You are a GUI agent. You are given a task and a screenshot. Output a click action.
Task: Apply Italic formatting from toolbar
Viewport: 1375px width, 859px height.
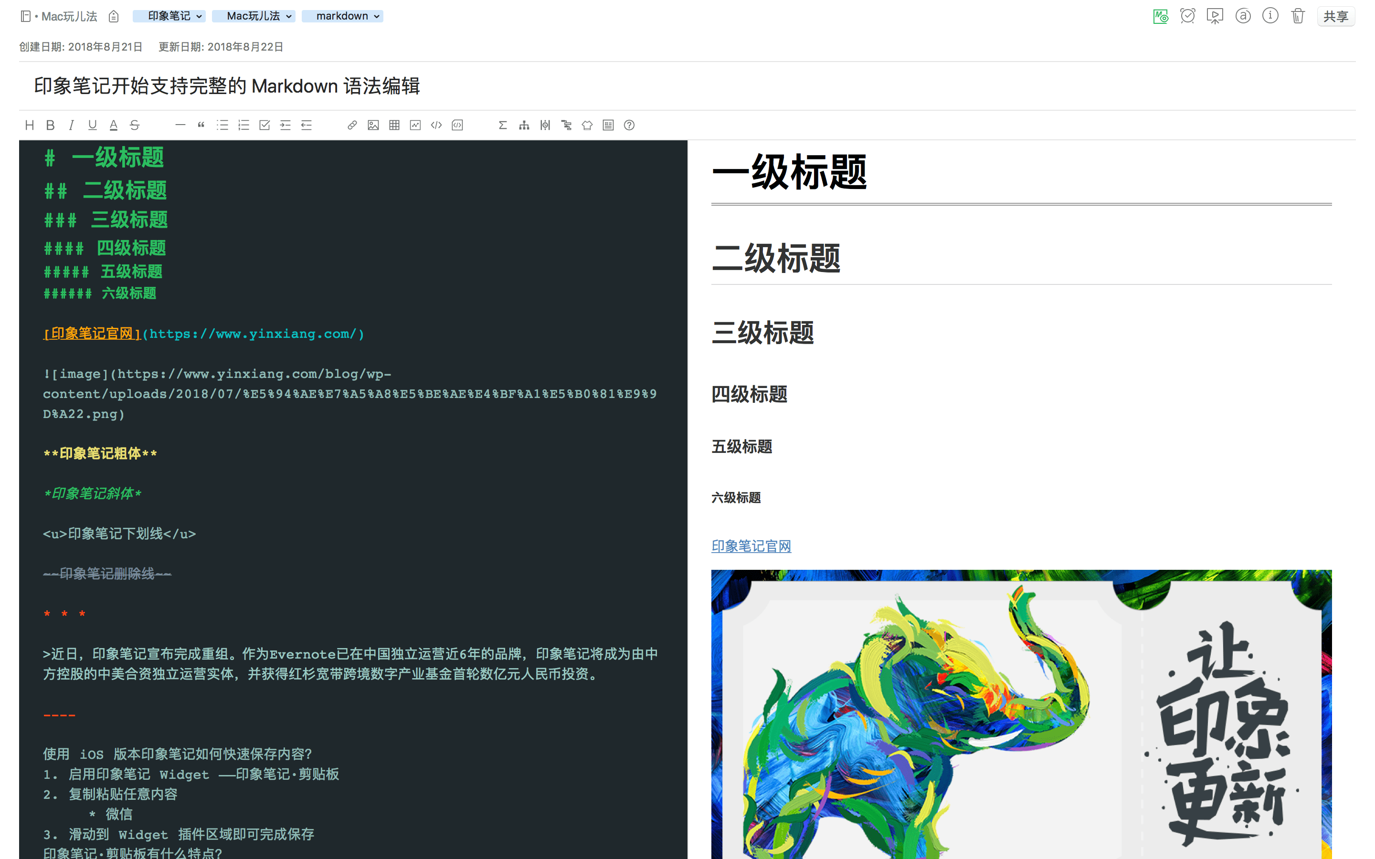coord(72,125)
